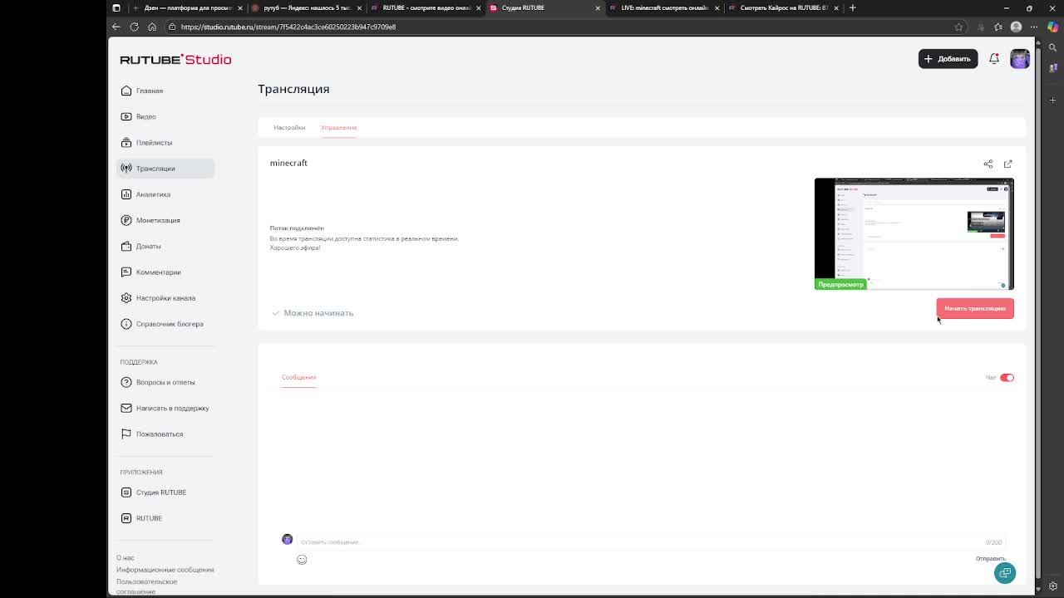This screenshot has width=1064, height=598.
Task: Switch to the Управление tab
Action: click(x=338, y=128)
